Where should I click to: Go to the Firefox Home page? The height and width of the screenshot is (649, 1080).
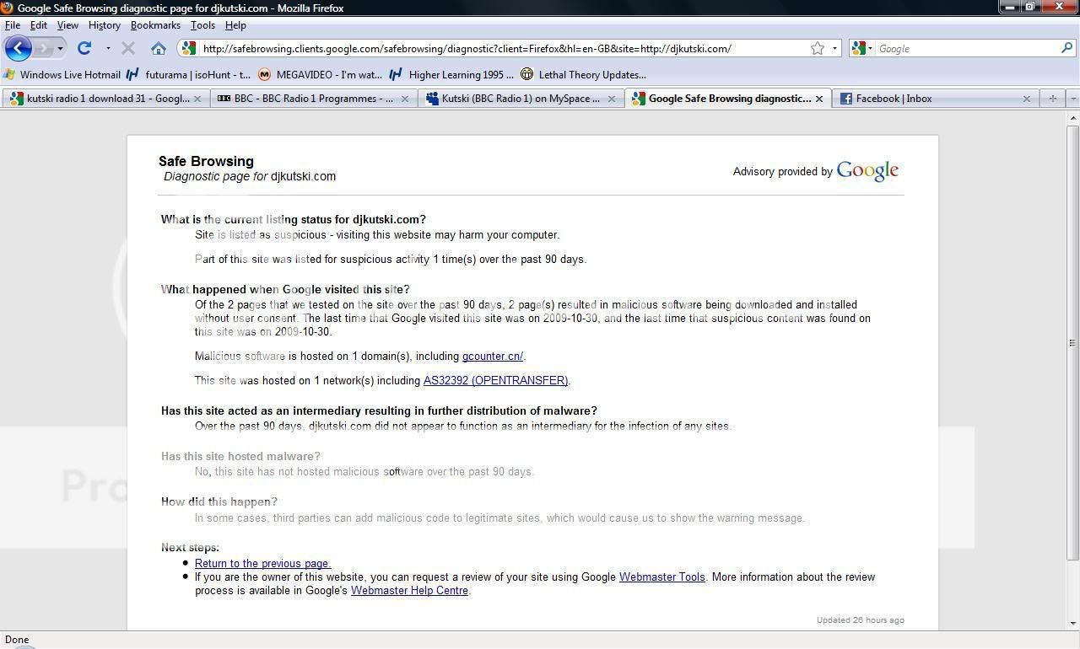coord(158,48)
